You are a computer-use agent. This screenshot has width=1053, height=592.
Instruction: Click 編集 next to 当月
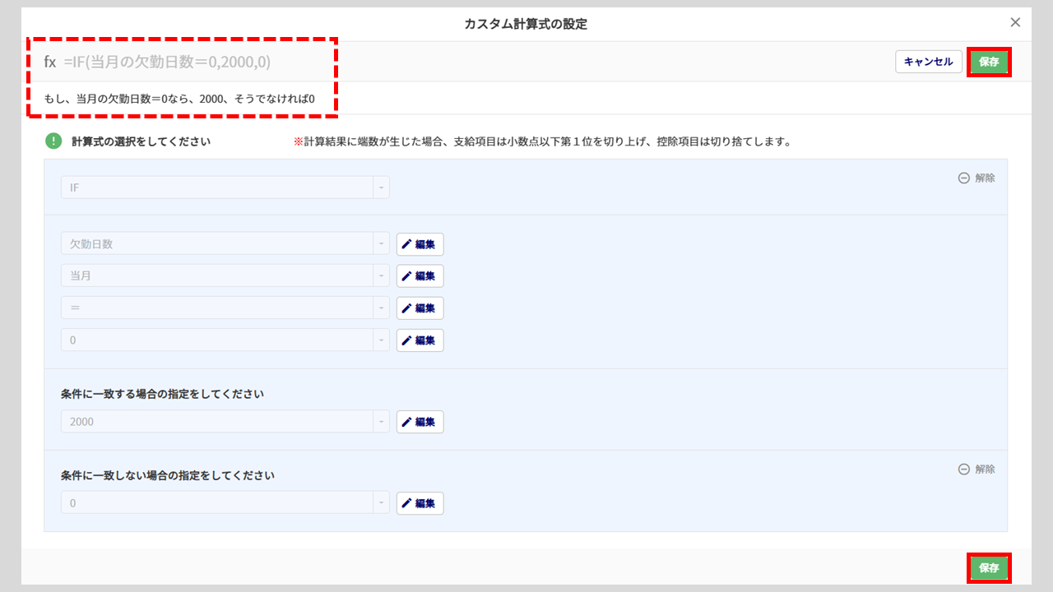click(420, 275)
